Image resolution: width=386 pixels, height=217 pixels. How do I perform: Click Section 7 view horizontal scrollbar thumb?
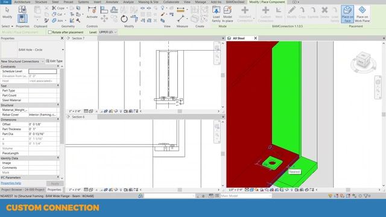tap(180, 111)
